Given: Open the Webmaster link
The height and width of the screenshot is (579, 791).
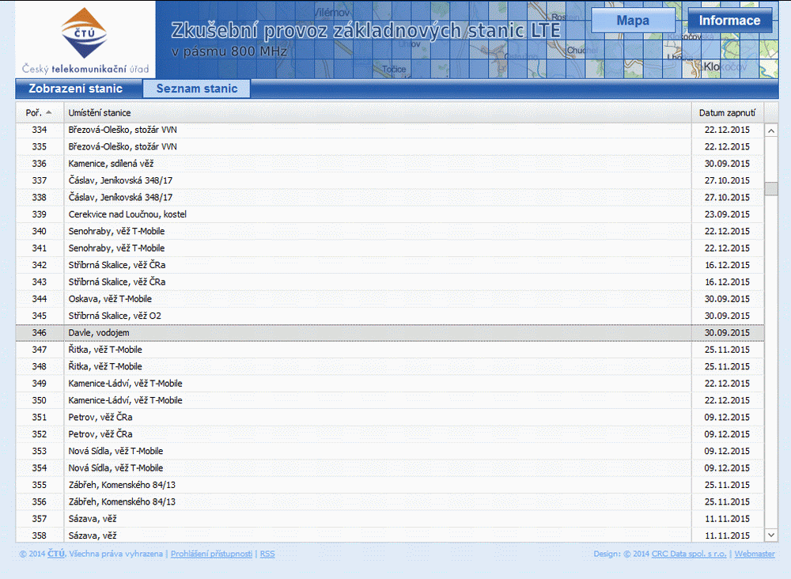Looking at the screenshot, I should [x=755, y=554].
